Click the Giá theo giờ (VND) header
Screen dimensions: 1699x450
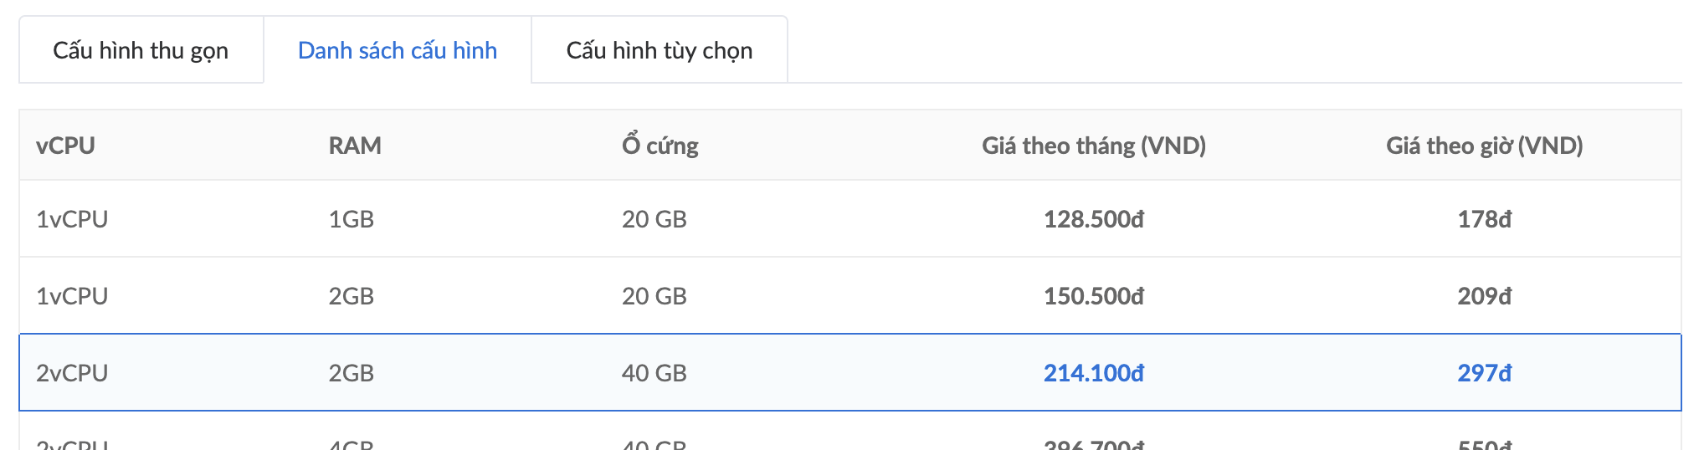click(1485, 146)
